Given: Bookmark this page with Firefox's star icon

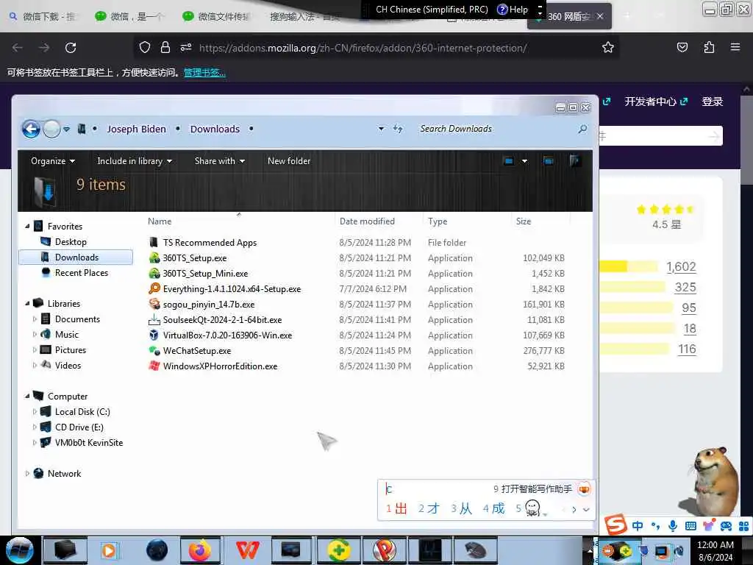Looking at the screenshot, I should tap(608, 48).
